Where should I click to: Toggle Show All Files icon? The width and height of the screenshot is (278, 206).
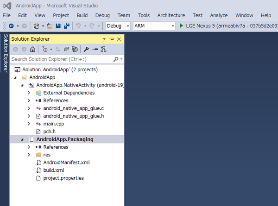75,49
